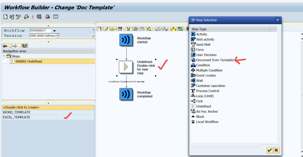Select Container operation step type

211,86
